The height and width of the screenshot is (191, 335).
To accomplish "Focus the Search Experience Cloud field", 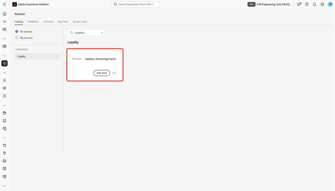I will [x=135, y=4].
